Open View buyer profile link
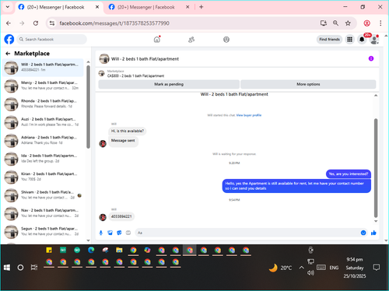Screen dimensions: 389x291 (x=249, y=115)
